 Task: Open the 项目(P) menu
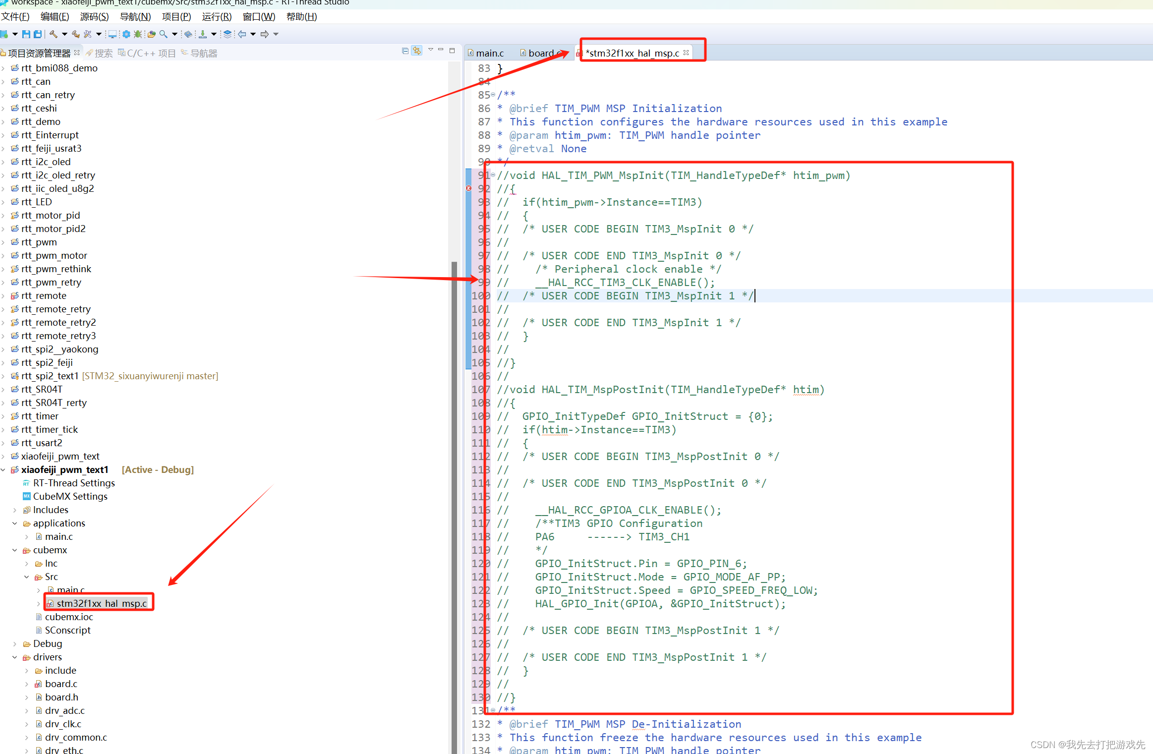[x=176, y=16]
